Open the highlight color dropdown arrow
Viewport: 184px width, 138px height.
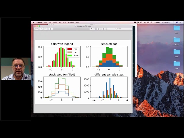[94, 29]
